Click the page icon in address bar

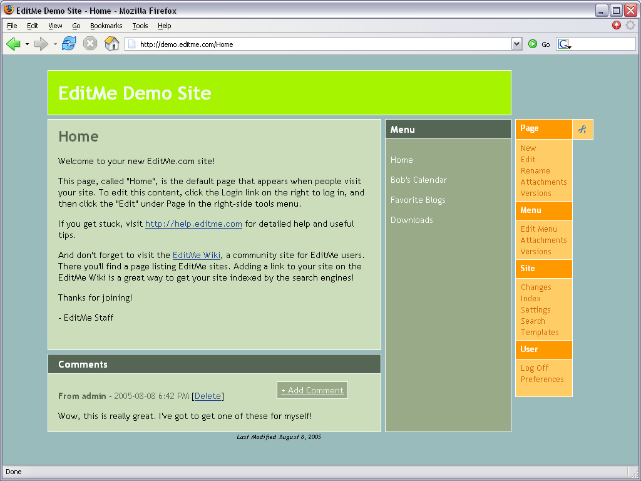(x=131, y=44)
